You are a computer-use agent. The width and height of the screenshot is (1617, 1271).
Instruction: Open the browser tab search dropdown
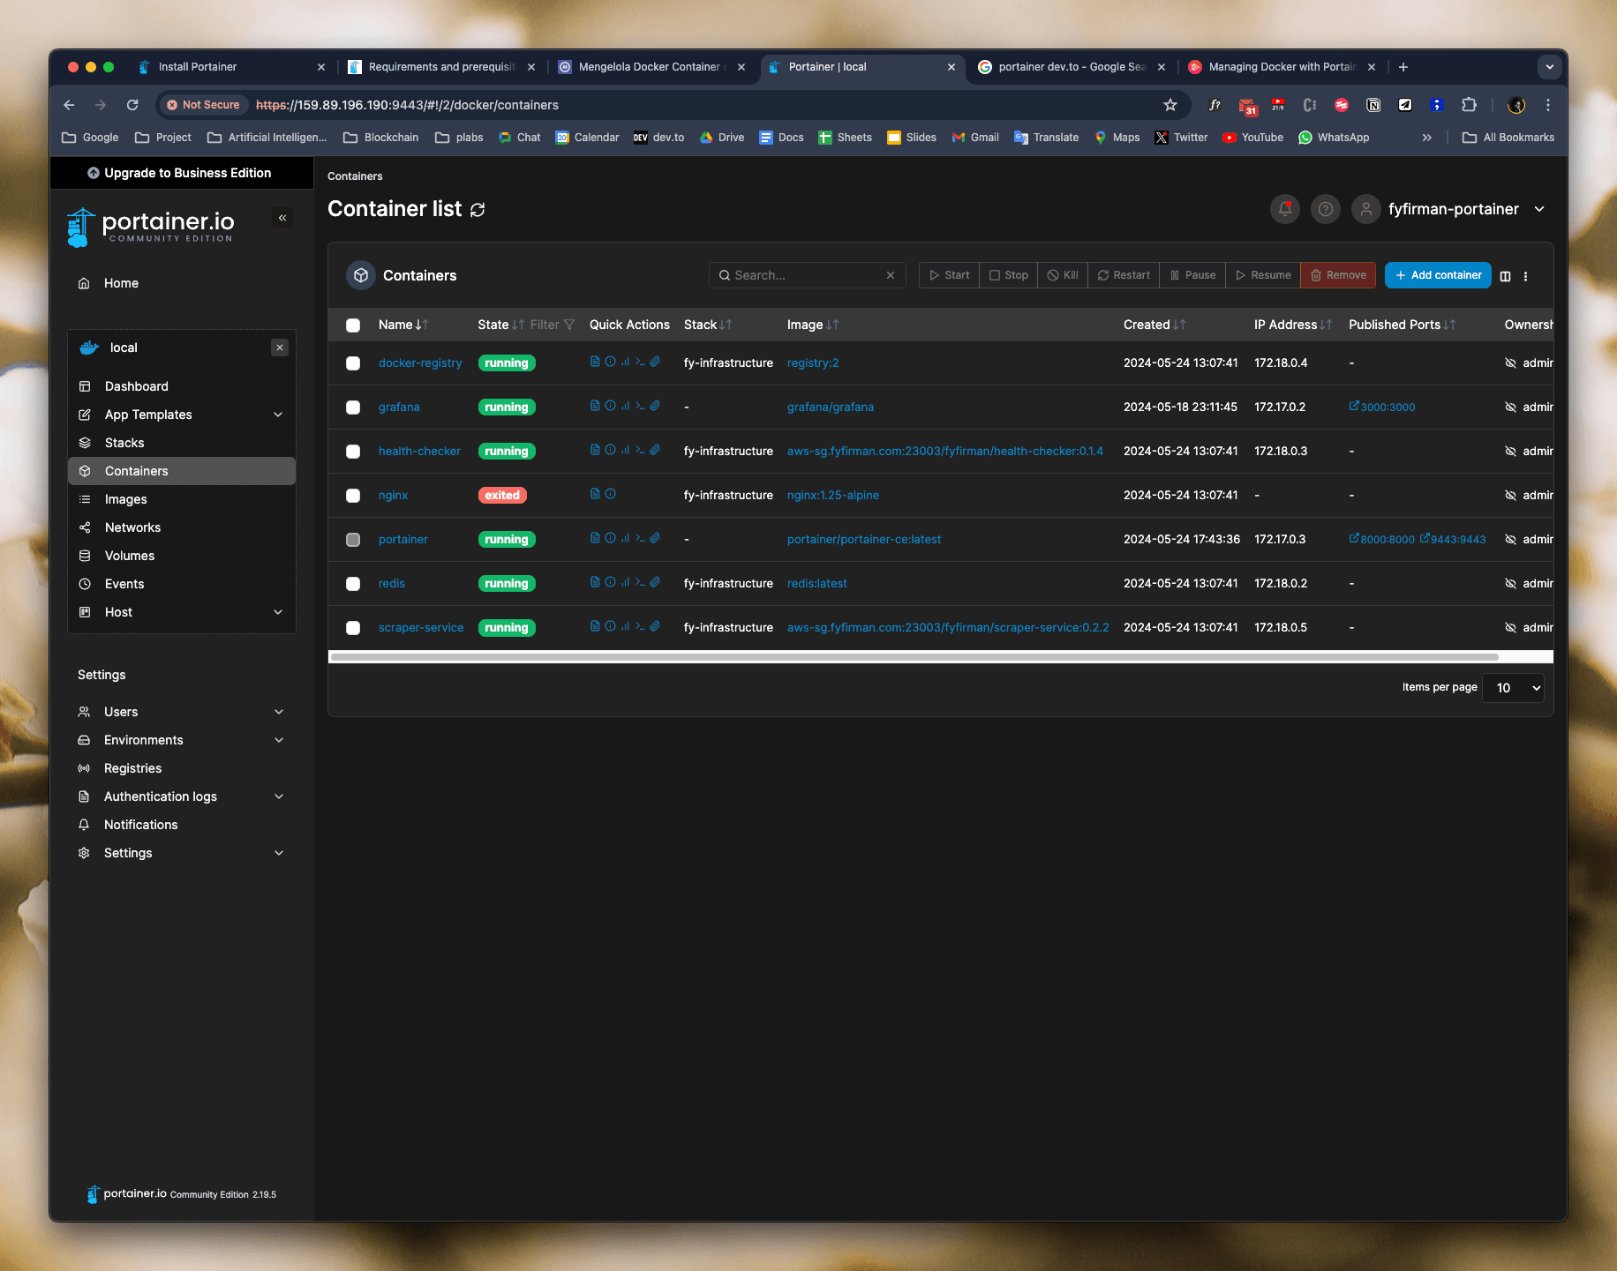pyautogui.click(x=1549, y=67)
